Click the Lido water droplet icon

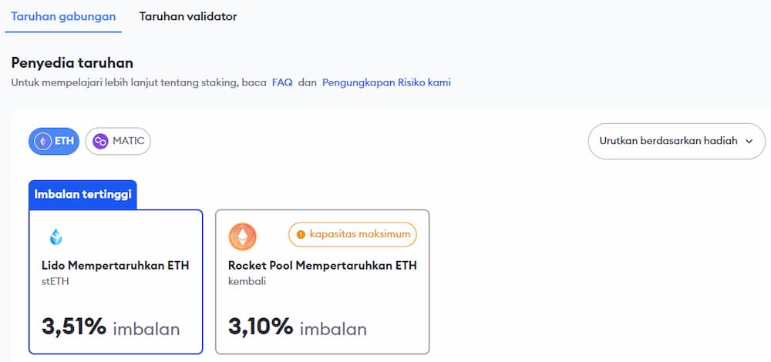[56, 237]
